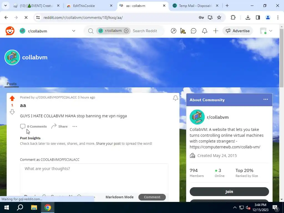Open the Windows Start menu
This screenshot has width=284, height=213.
(7, 207)
